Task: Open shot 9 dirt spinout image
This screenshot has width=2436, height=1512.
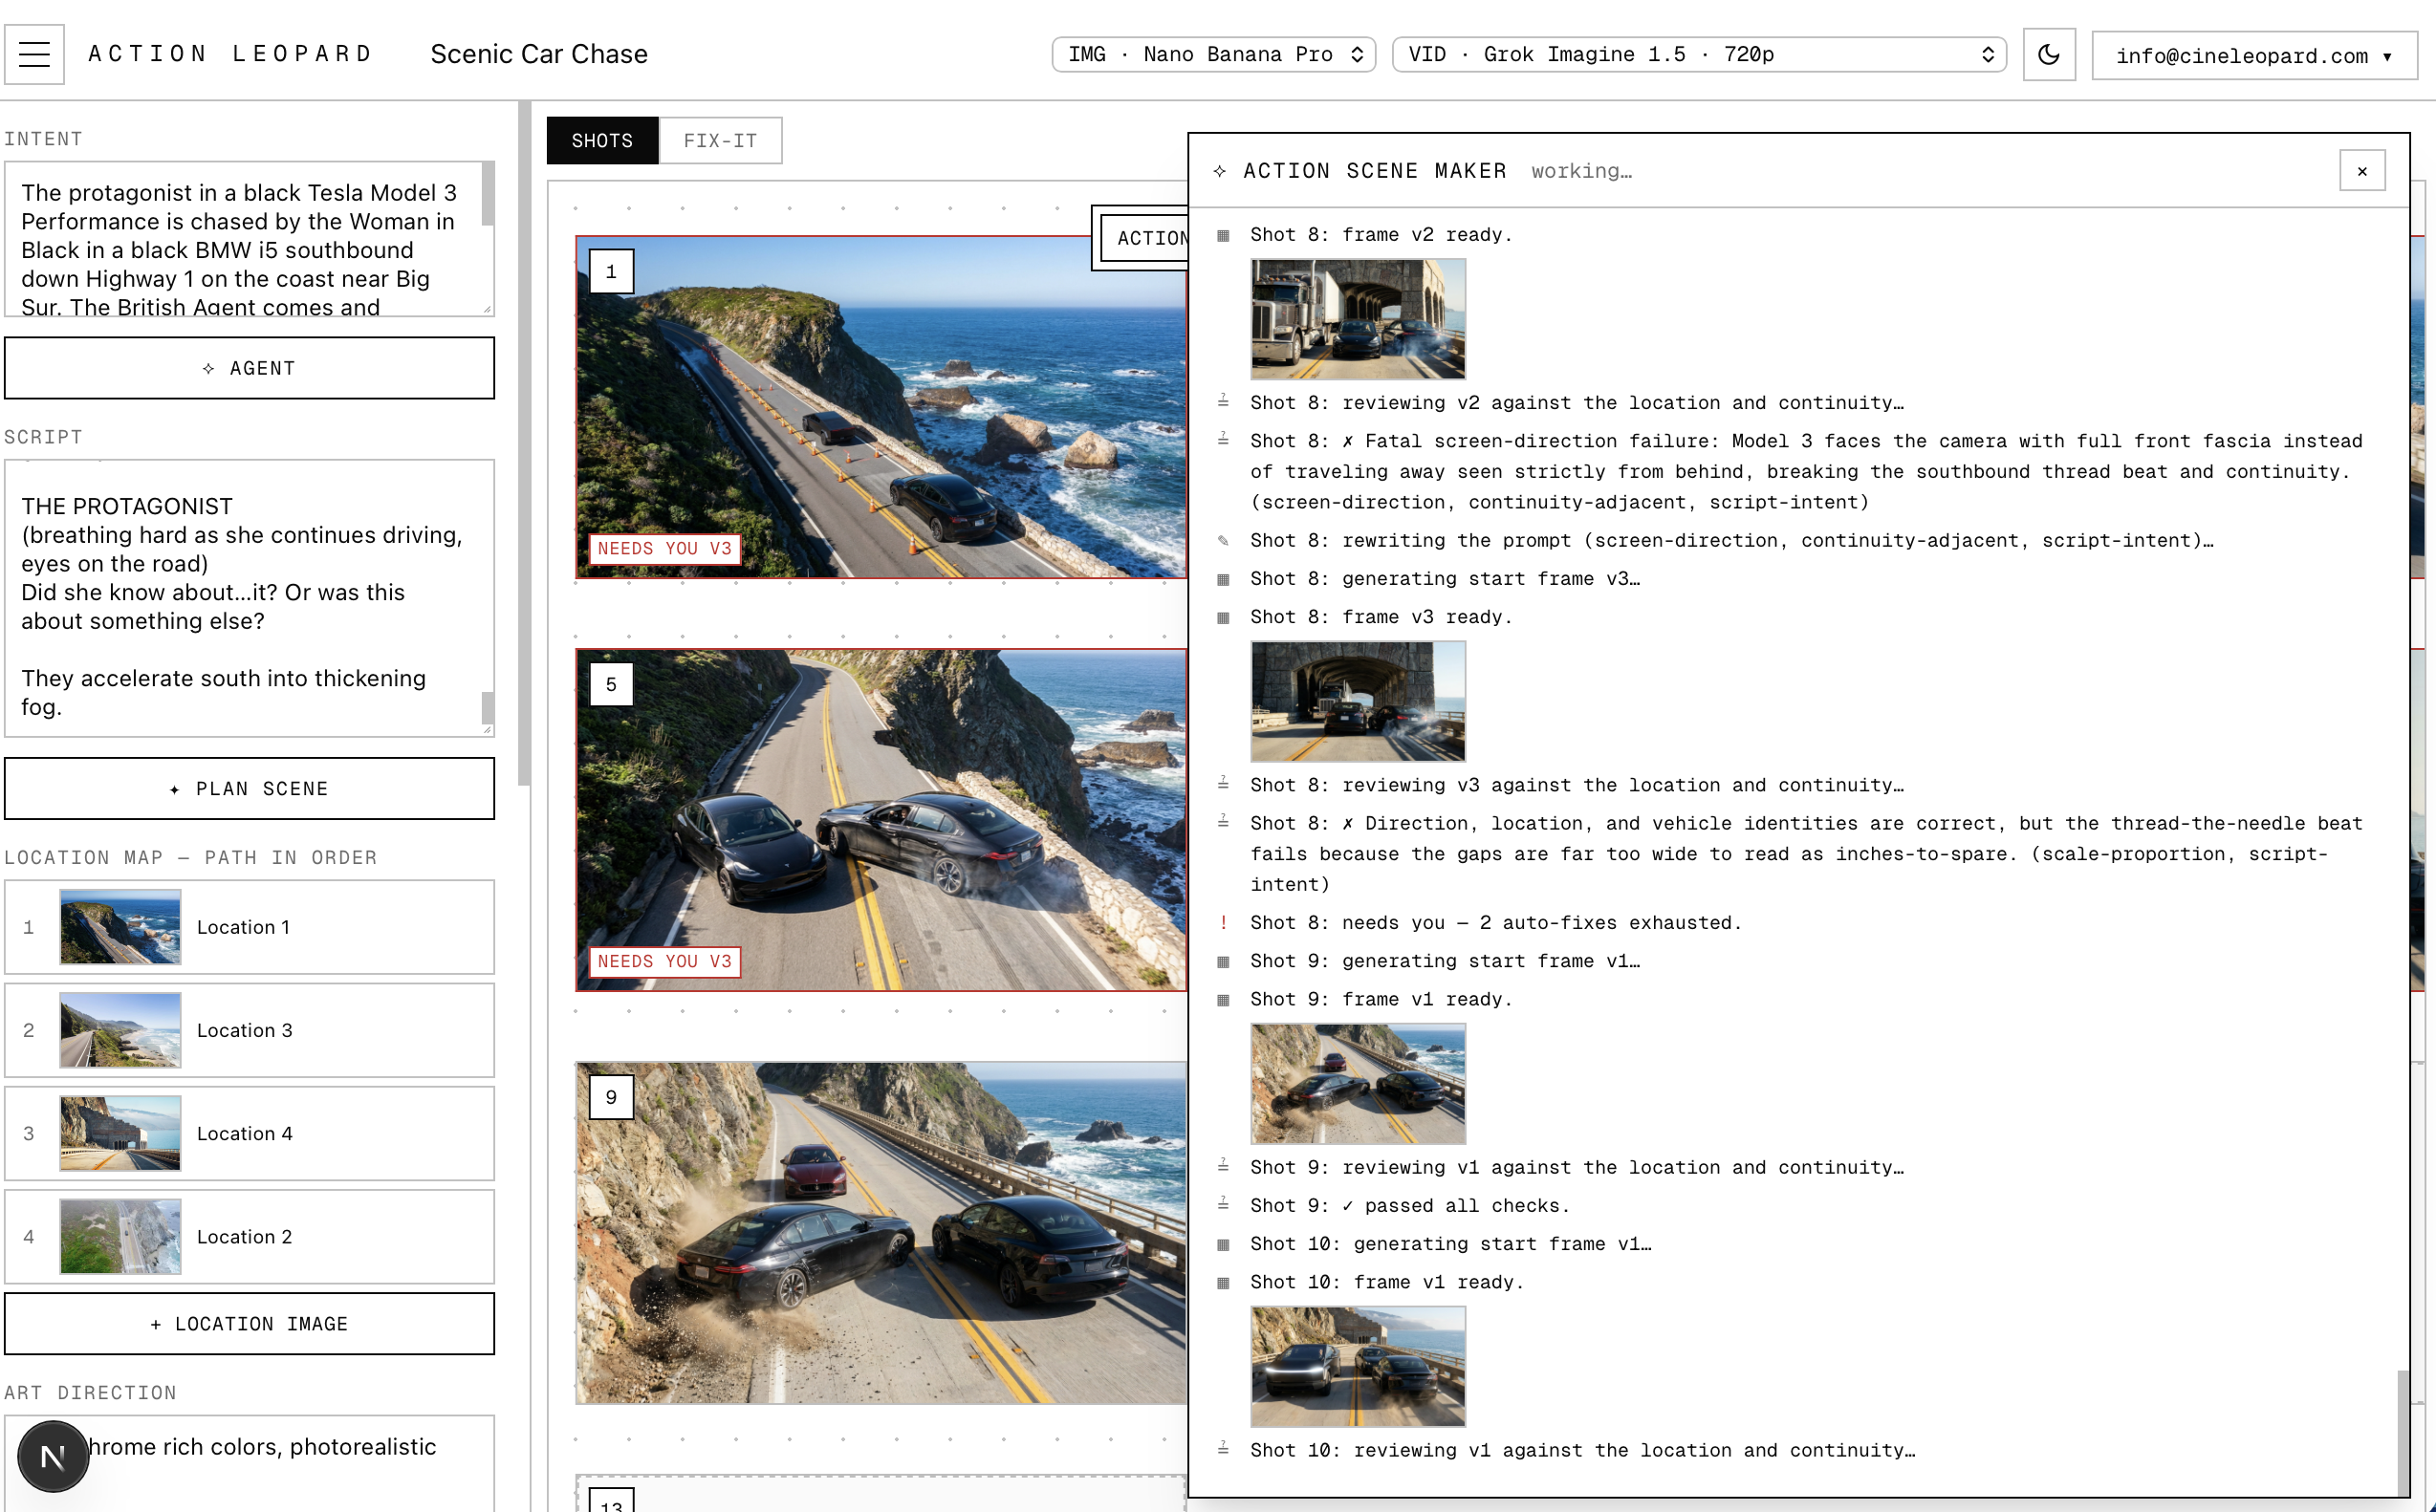Action: tap(881, 1233)
